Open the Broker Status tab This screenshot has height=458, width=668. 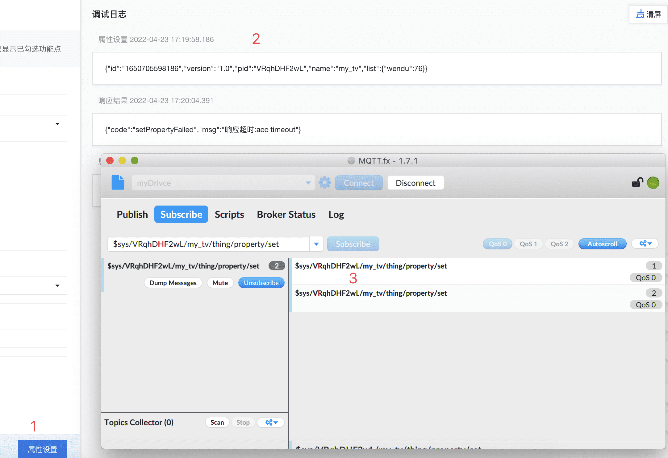pos(286,214)
